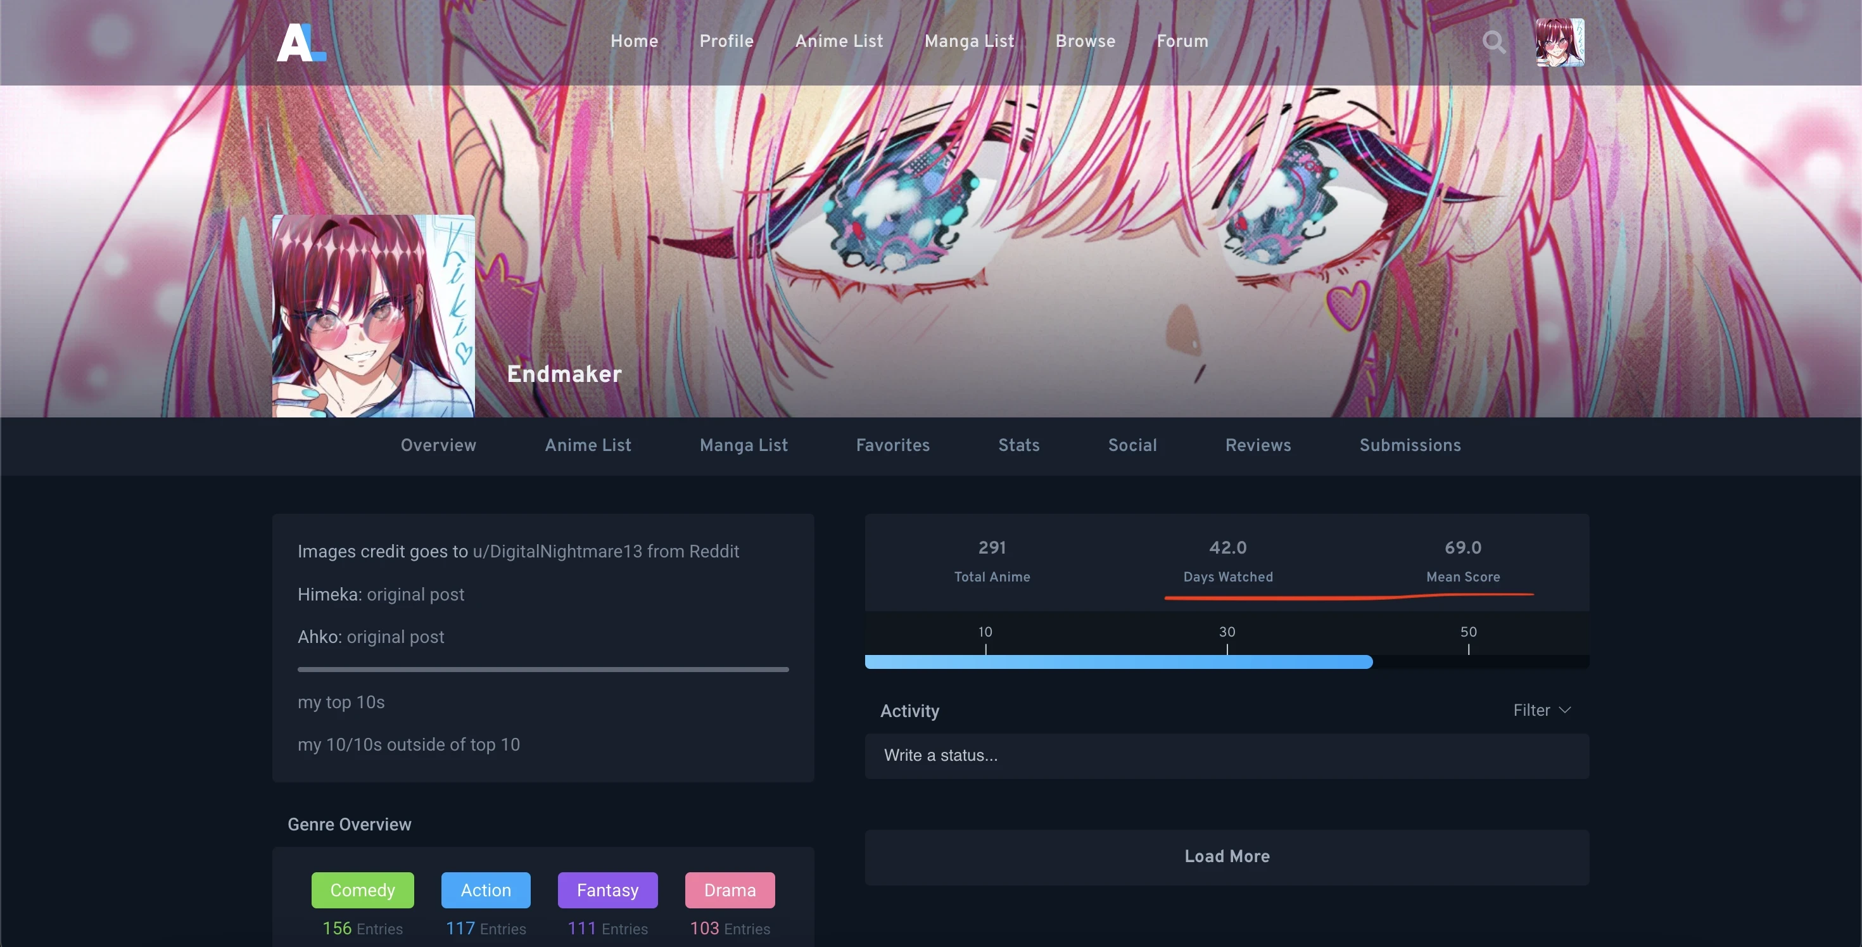The width and height of the screenshot is (1862, 947).
Task: Open my 10/10s outside of top 10
Action: pyautogui.click(x=408, y=744)
